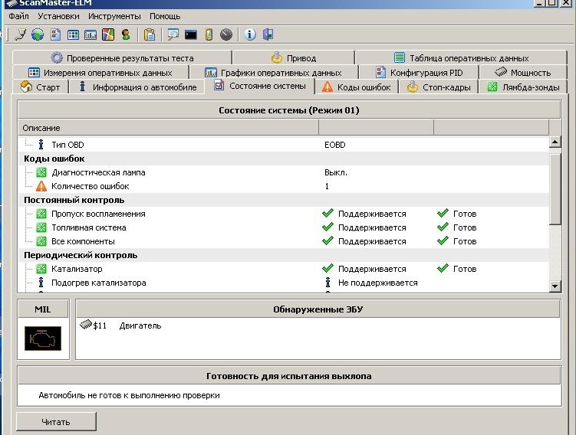This screenshot has height=435, width=576.
Task: Click the black terminal console icon
Action: (191, 34)
